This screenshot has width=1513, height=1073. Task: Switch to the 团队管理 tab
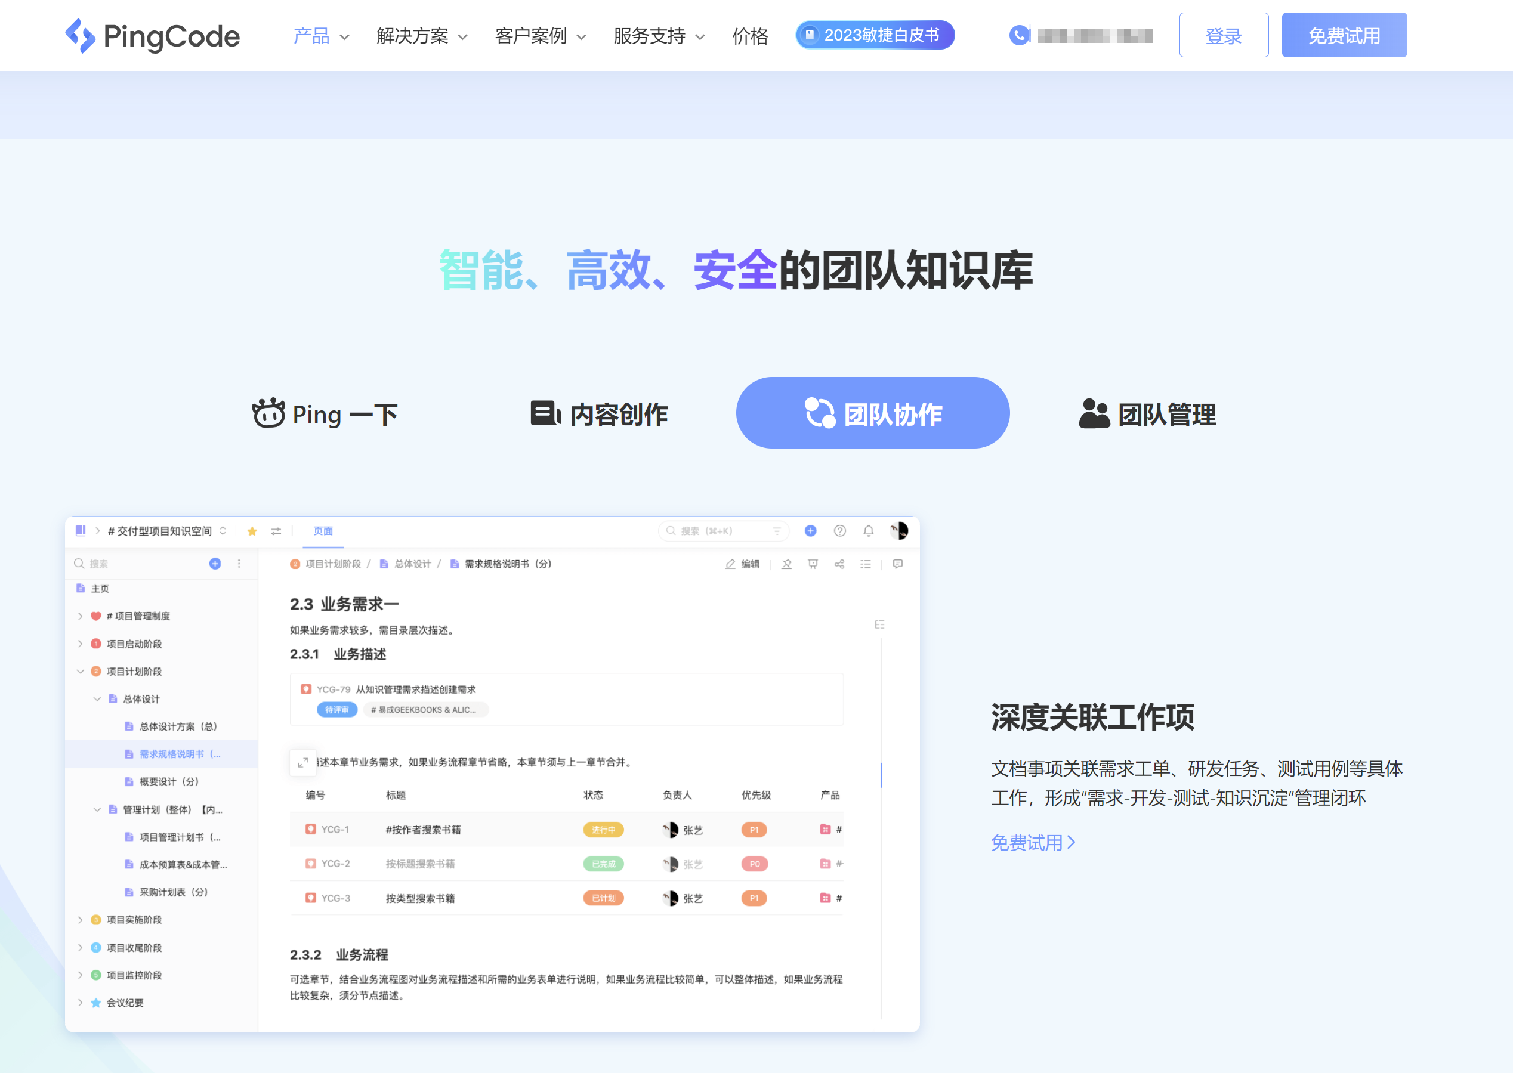[x=1147, y=413]
